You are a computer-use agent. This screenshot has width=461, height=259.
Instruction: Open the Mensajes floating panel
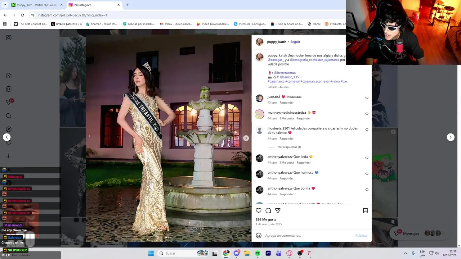pyautogui.click(x=420, y=233)
